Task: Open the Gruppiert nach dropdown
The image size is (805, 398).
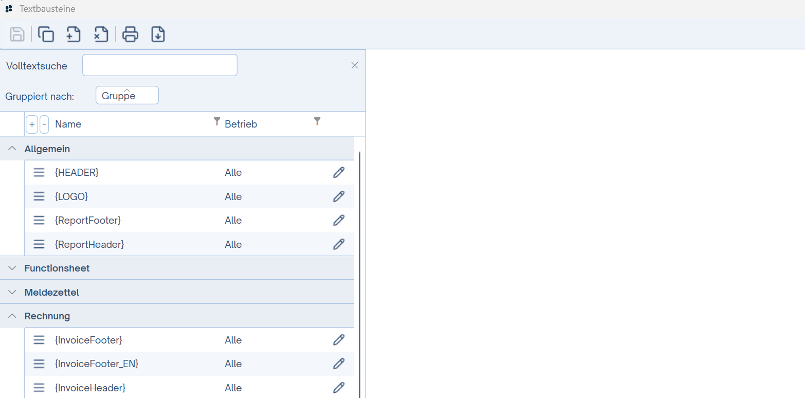Action: pyautogui.click(x=127, y=96)
